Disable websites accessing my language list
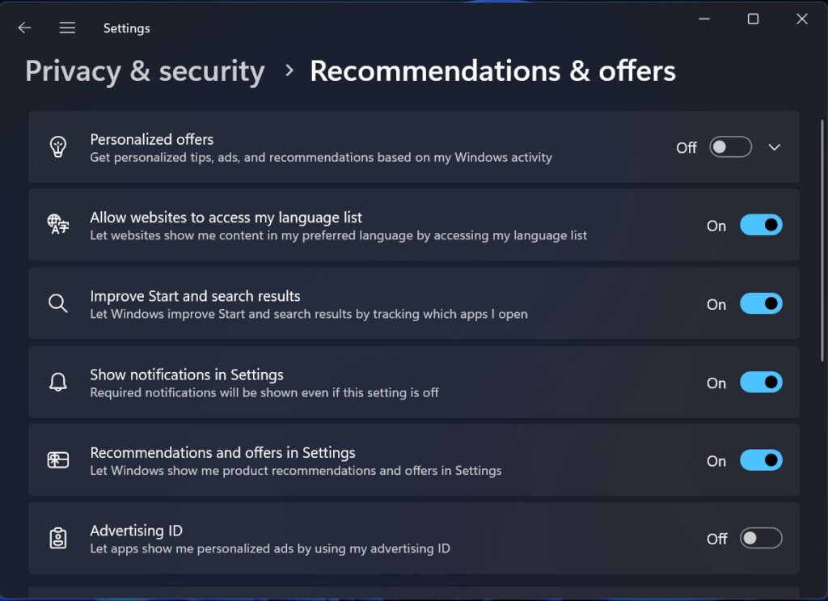 tap(760, 225)
